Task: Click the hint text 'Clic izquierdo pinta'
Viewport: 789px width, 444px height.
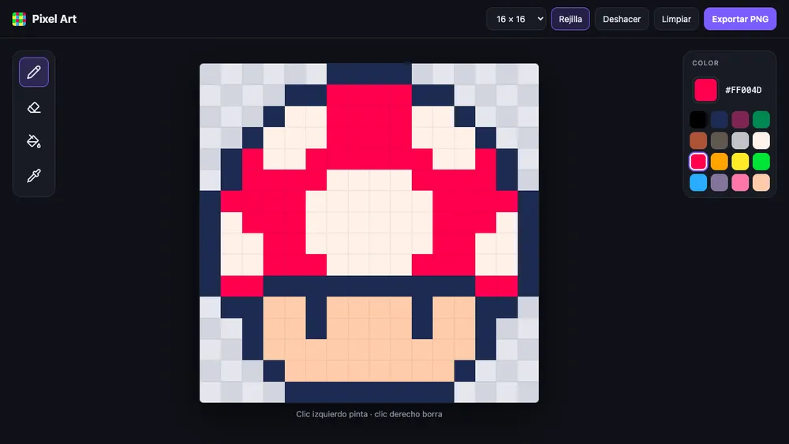Action: [x=331, y=414]
